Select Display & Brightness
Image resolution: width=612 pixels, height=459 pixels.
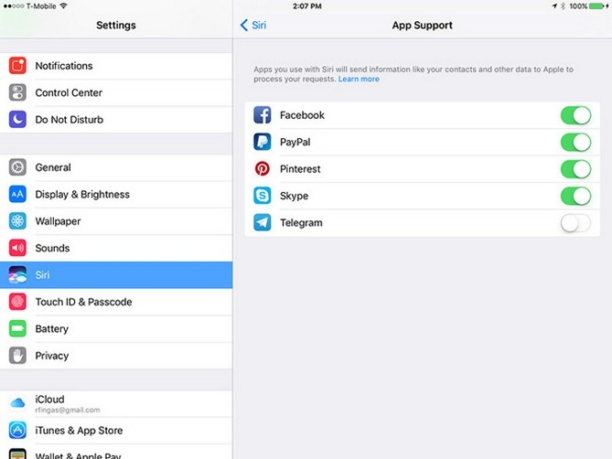(116, 194)
